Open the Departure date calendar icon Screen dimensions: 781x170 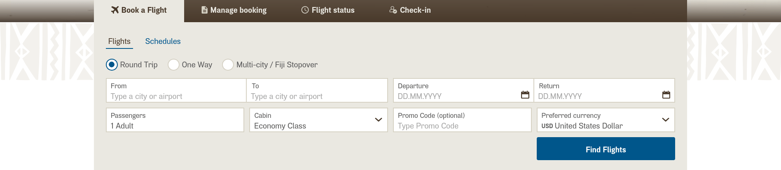[x=525, y=95]
